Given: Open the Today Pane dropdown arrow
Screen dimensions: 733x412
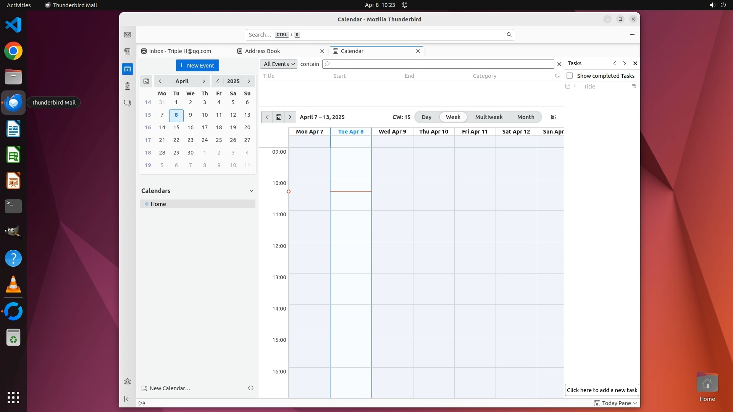Looking at the screenshot, I should [635, 403].
